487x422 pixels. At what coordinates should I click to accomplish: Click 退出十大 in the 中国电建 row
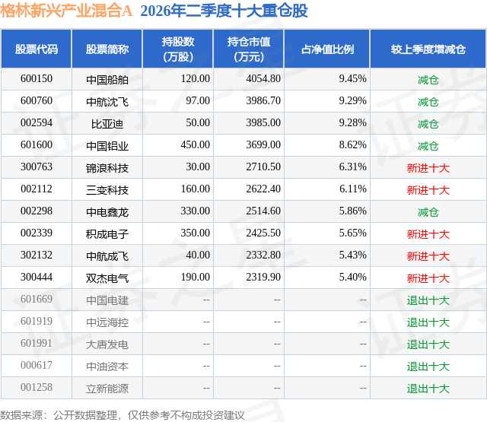(428, 300)
